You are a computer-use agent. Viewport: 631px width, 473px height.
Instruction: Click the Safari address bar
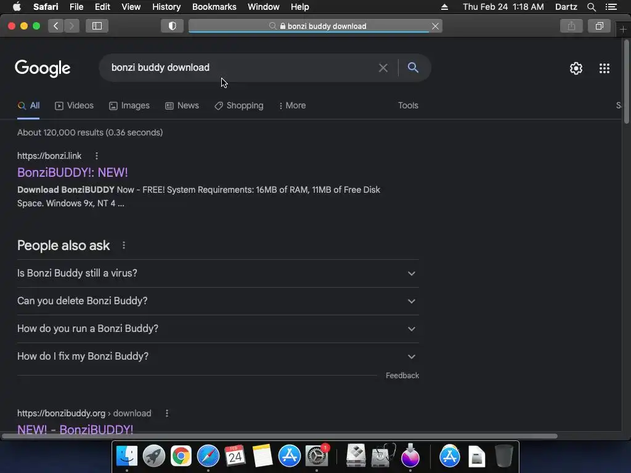tap(315, 26)
